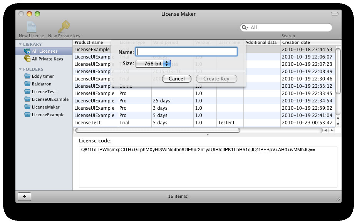Viewport: 357px width, 224px height.
Task: Click the toolbar toggle pill button
Action: (334, 14)
